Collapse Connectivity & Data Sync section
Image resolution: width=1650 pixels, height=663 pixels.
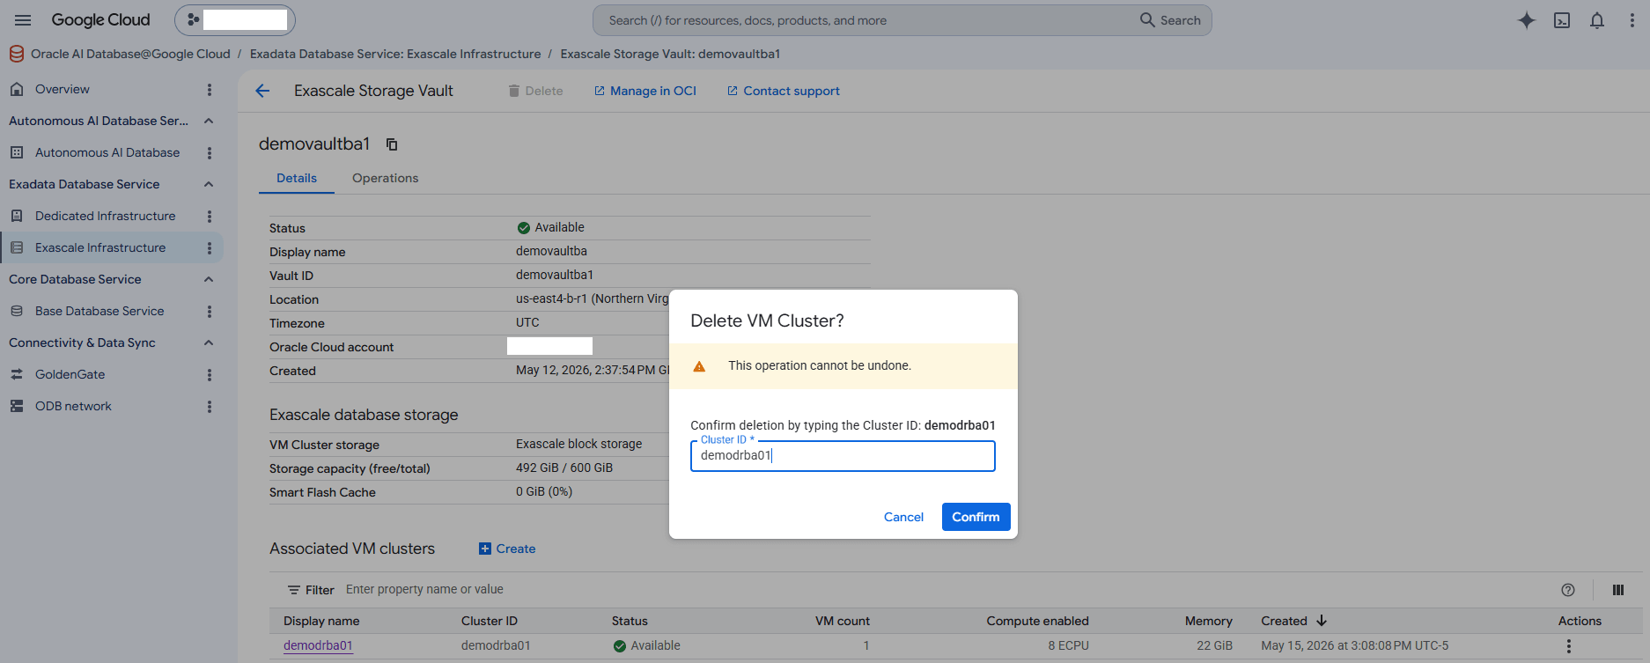[209, 343]
